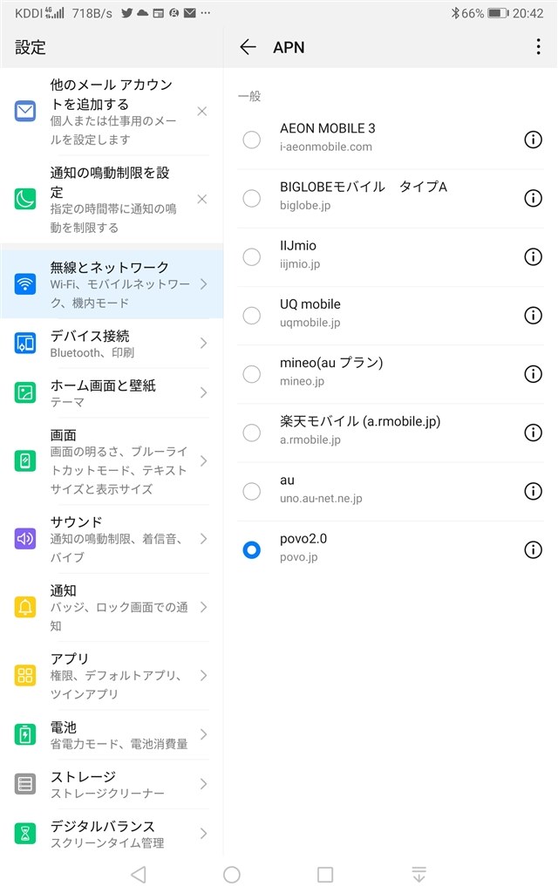The width and height of the screenshot is (558, 893).
Task: Expand ホーム画面と壁紙 chevron
Action: pyautogui.click(x=203, y=392)
